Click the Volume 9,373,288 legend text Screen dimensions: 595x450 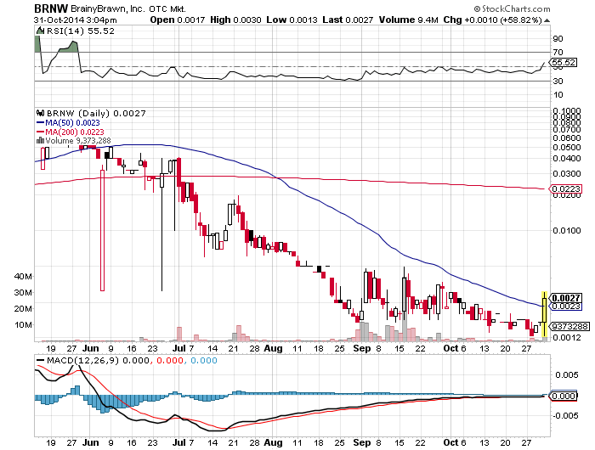tap(78, 141)
